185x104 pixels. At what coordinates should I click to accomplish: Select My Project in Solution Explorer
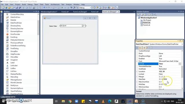(147, 20)
